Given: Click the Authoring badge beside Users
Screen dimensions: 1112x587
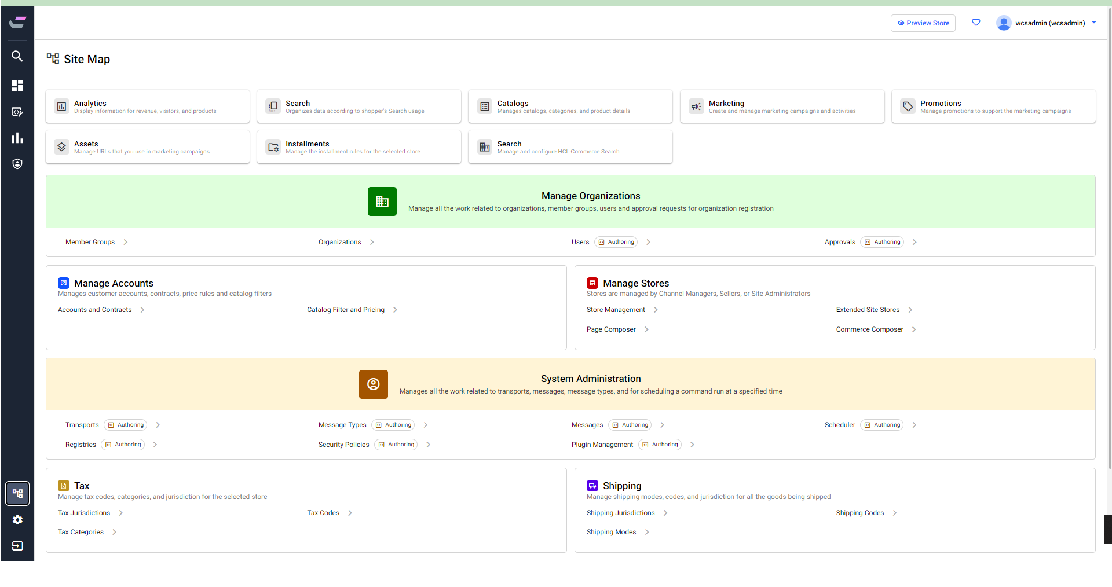Looking at the screenshot, I should [x=616, y=242].
